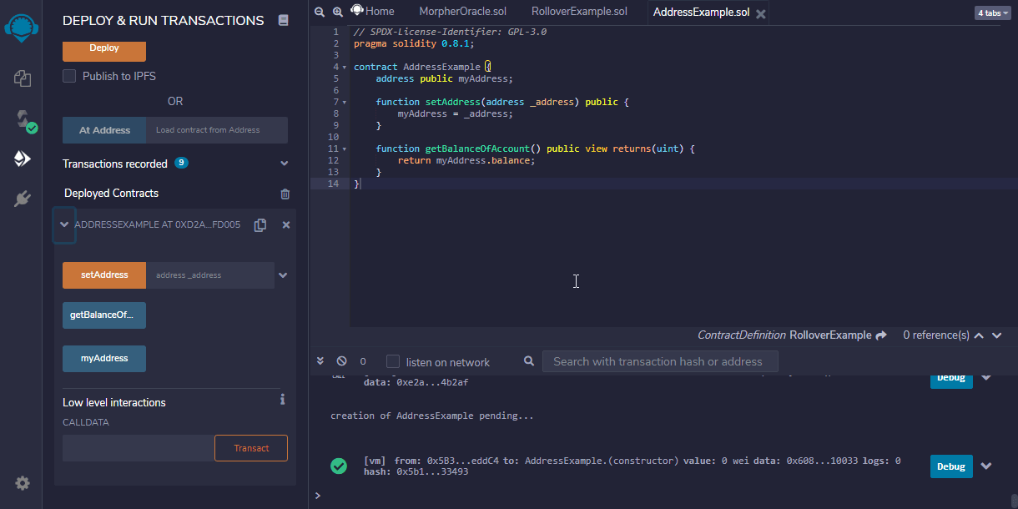This screenshot has width=1018, height=509.
Task: Call the myAddress getter button
Action: 104,359
